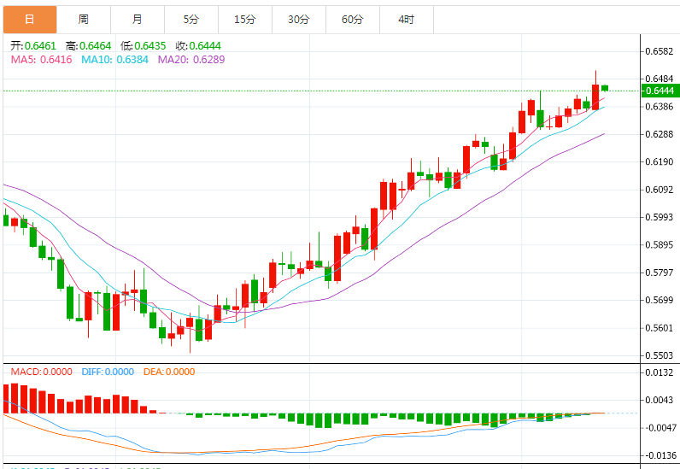680x469 pixels.
Task: Switch to the 周 weekly tab
Action: tap(84, 20)
